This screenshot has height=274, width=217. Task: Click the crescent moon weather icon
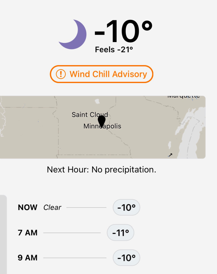[x=73, y=35]
